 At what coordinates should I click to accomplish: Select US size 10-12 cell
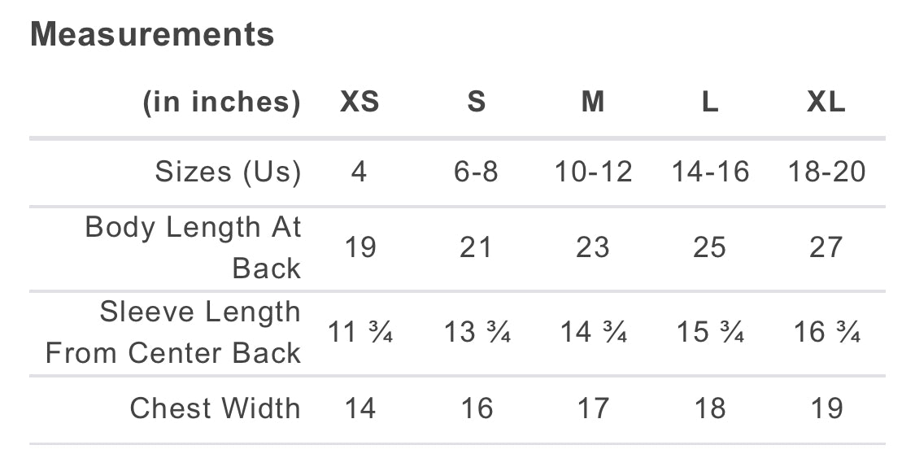tap(593, 172)
